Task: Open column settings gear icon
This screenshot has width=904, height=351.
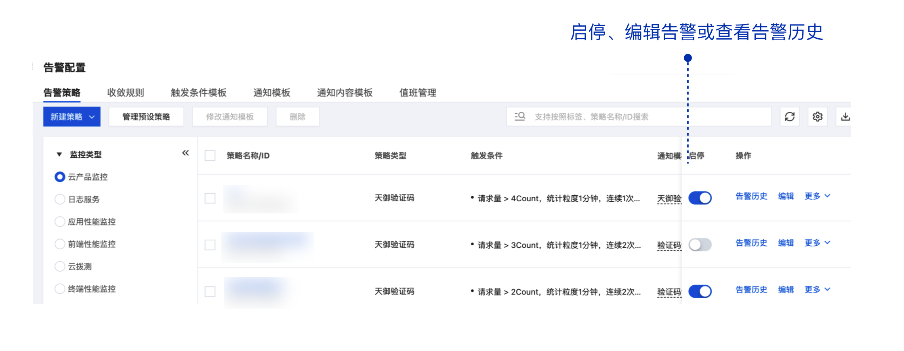Action: (x=817, y=117)
